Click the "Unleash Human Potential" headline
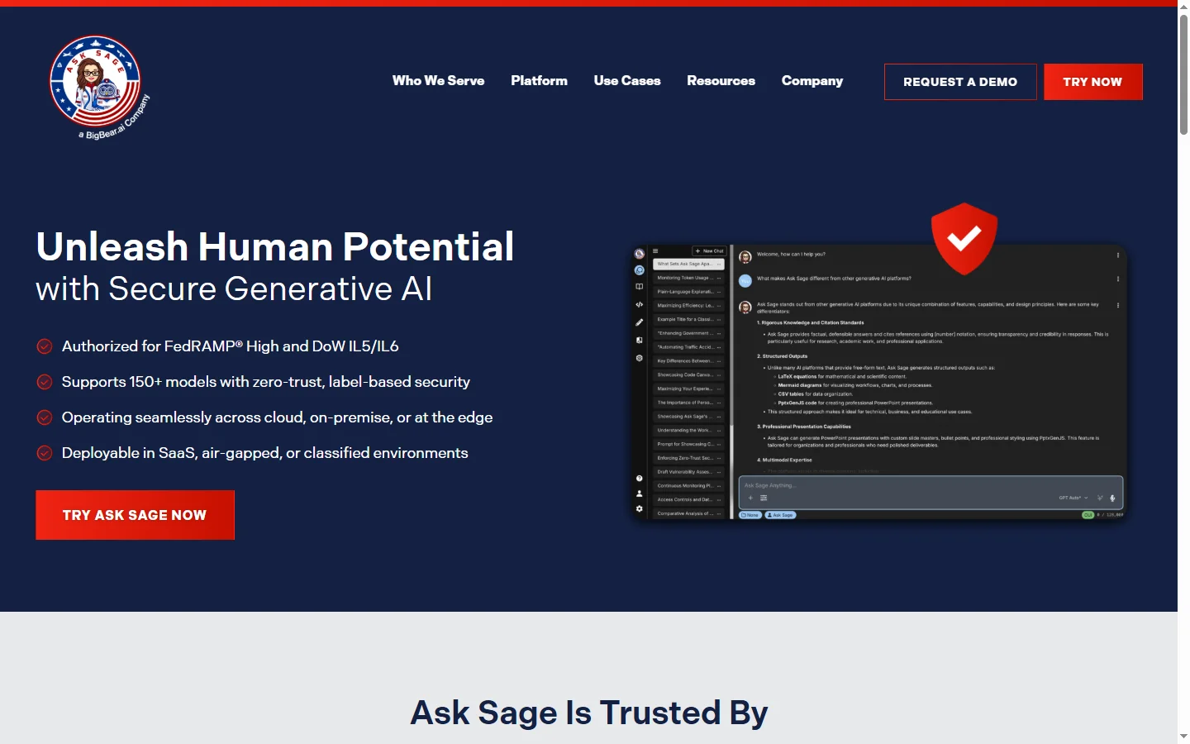 (x=275, y=246)
